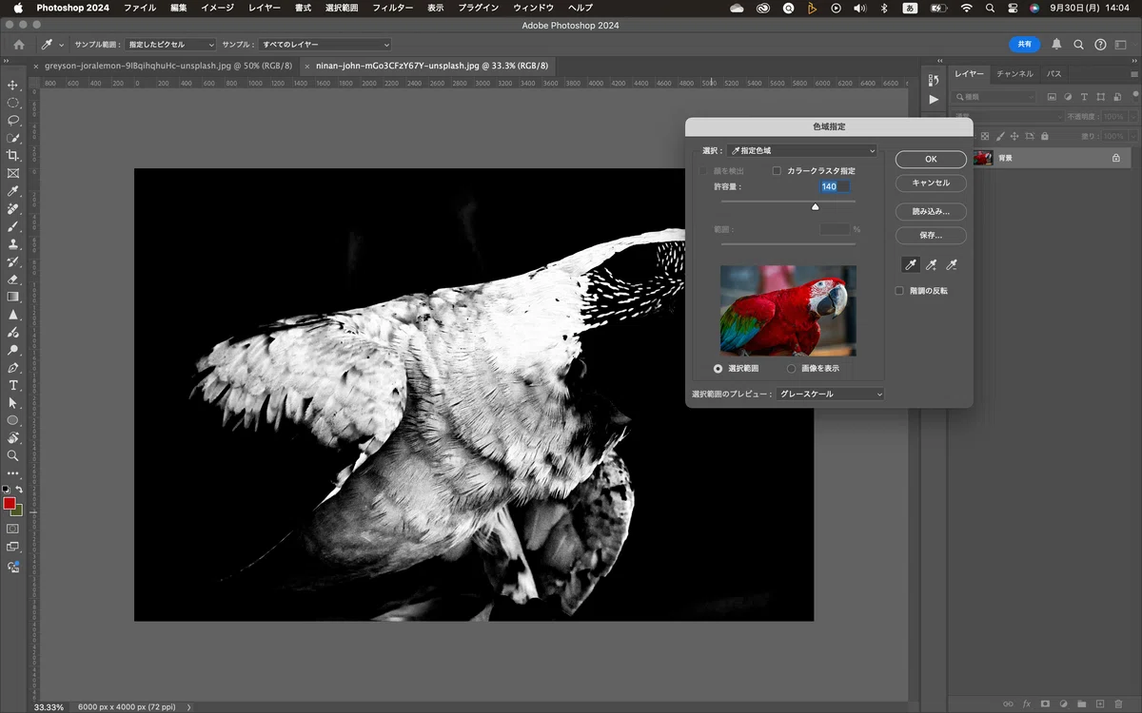Select the Eraser tool
The height and width of the screenshot is (713, 1142).
13,279
